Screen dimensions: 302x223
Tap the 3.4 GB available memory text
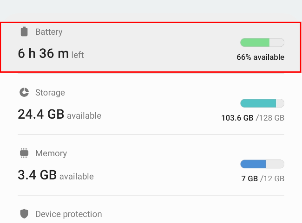[x=37, y=175]
